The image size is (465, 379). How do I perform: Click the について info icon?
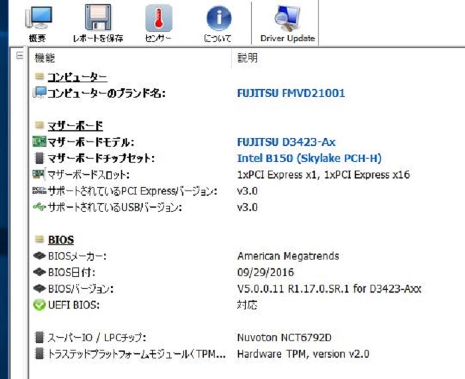[219, 19]
